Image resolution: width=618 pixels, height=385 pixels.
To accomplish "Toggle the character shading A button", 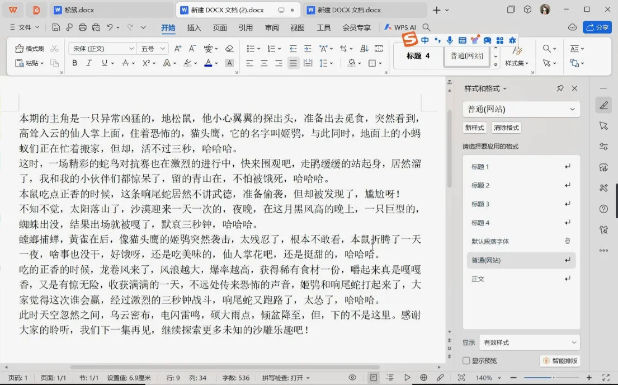I will pos(229,63).
